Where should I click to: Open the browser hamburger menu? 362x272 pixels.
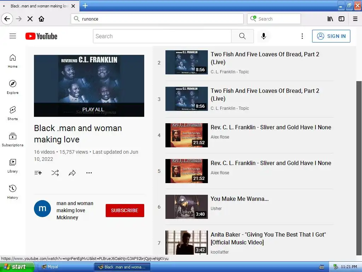click(355, 19)
